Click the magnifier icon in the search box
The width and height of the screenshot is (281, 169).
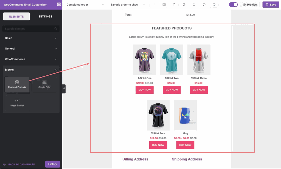pos(56,29)
